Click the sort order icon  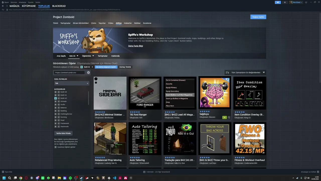tap(227, 73)
